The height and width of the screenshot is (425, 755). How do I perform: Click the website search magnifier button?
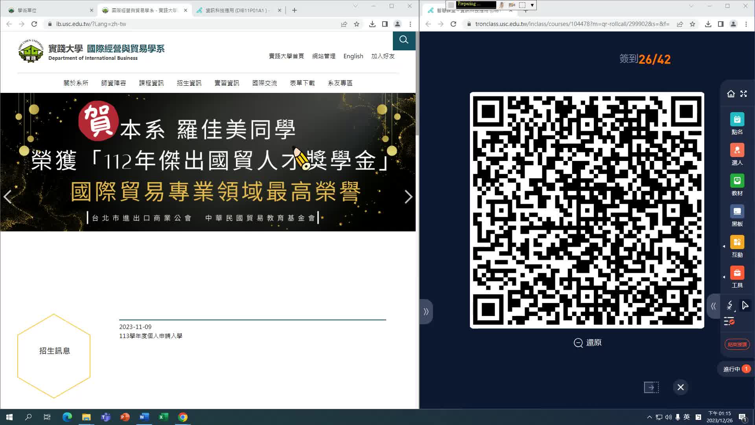coord(404,40)
